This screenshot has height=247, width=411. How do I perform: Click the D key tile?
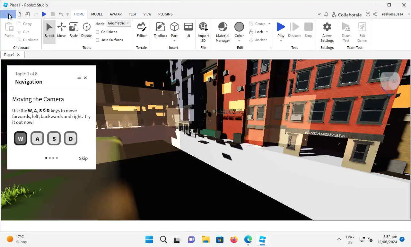(71, 139)
